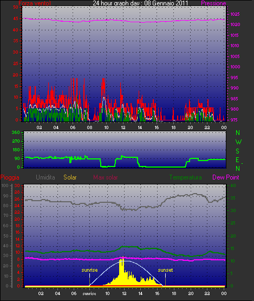Click the 12 hour tick under wind chart
This screenshot has height=301, width=254.
pos(123,127)
